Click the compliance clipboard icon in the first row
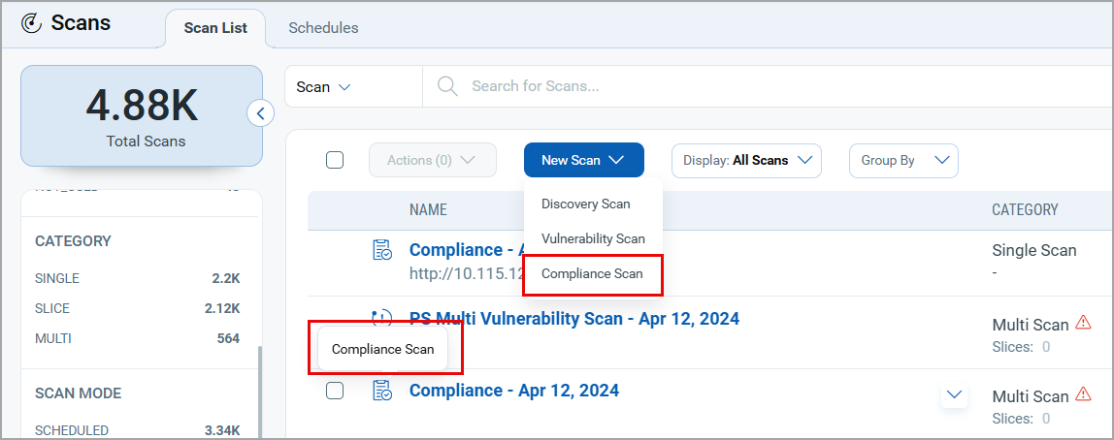 pos(382,250)
